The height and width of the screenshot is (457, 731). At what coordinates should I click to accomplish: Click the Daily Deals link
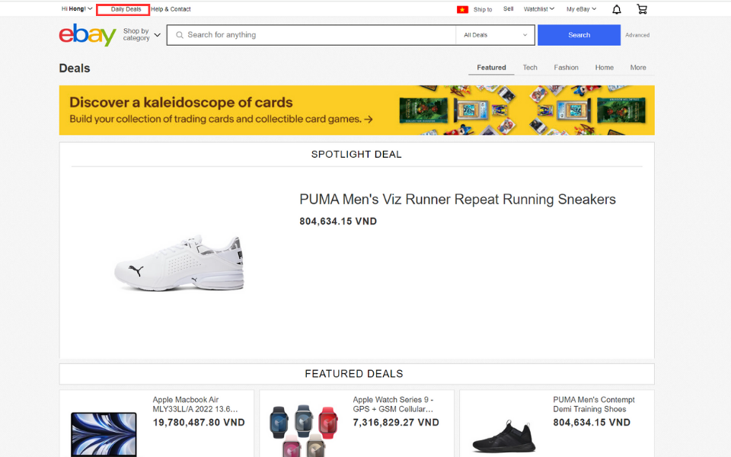[x=126, y=9]
